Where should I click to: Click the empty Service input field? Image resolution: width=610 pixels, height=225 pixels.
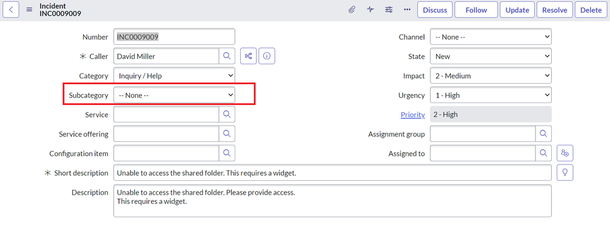166,115
